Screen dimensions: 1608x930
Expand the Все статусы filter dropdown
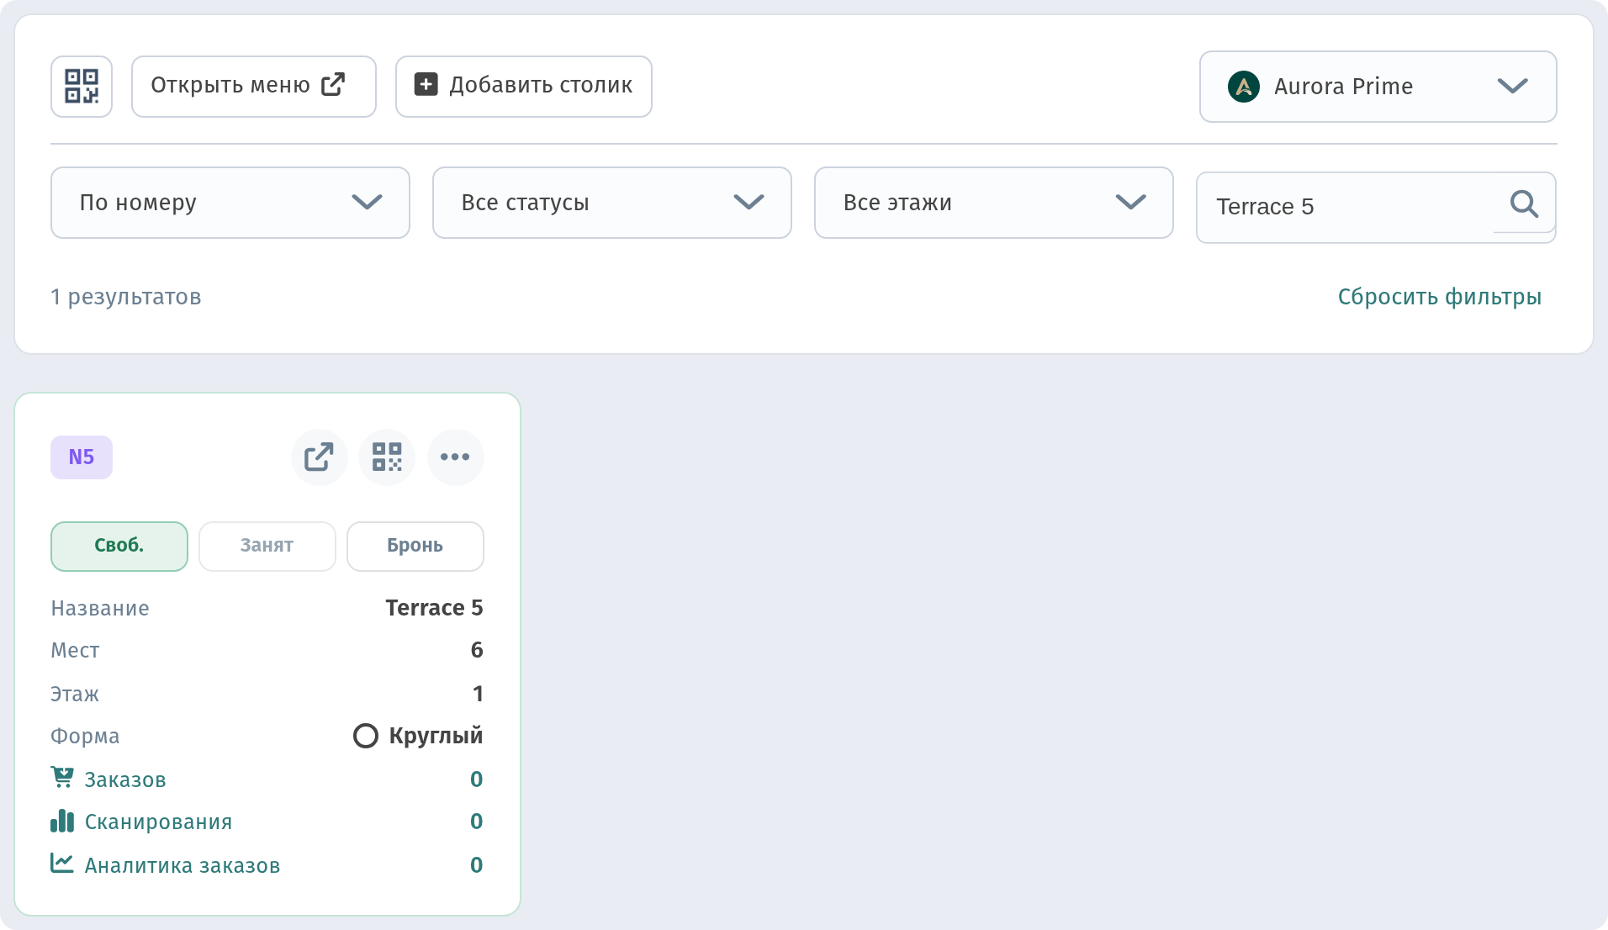[612, 203]
